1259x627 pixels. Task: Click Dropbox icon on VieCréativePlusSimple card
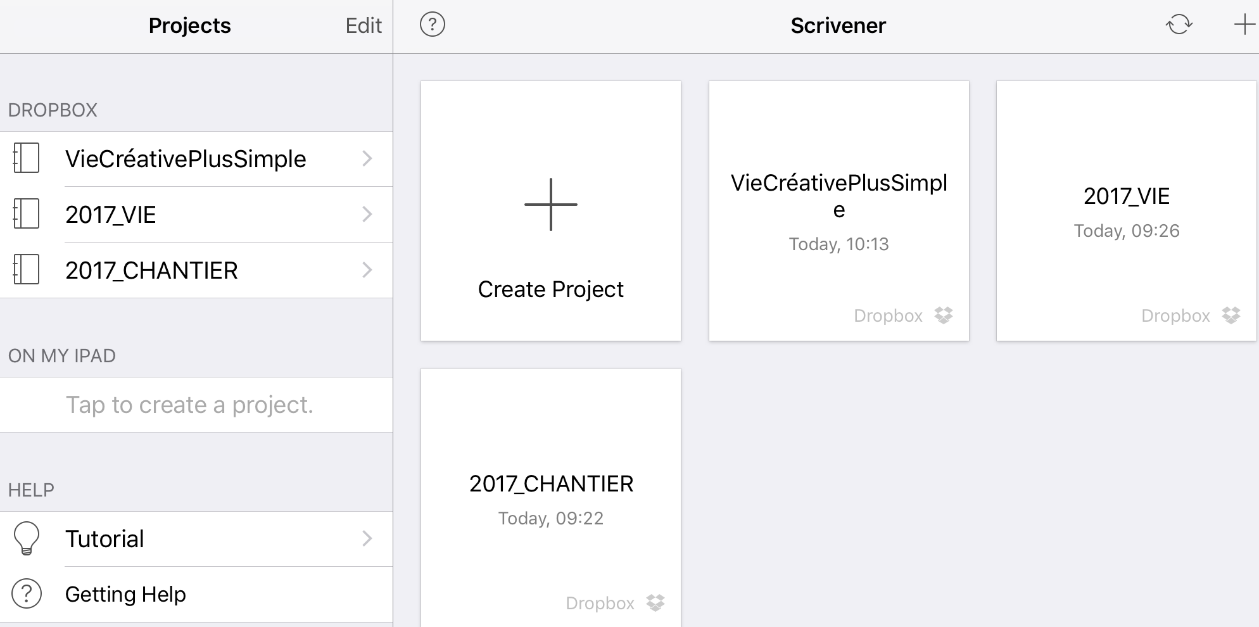coord(944,315)
